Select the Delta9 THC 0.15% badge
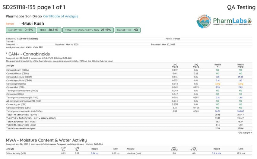The width and height of the screenshot is (257, 159). pos(21,30)
